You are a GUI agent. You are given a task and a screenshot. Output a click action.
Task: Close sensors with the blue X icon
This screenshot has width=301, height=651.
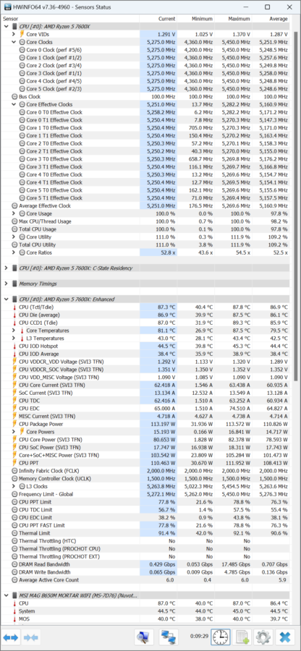[x=285, y=637]
